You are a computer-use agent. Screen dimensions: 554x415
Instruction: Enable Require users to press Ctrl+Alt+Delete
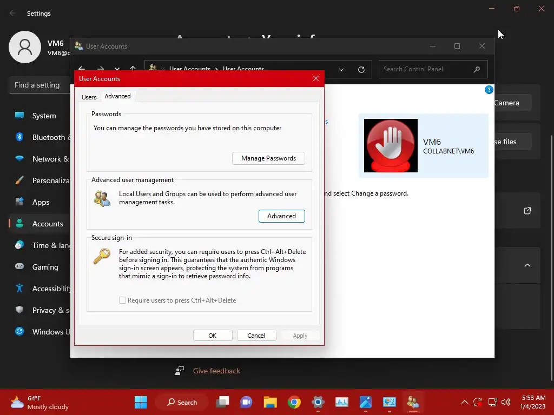(x=123, y=300)
